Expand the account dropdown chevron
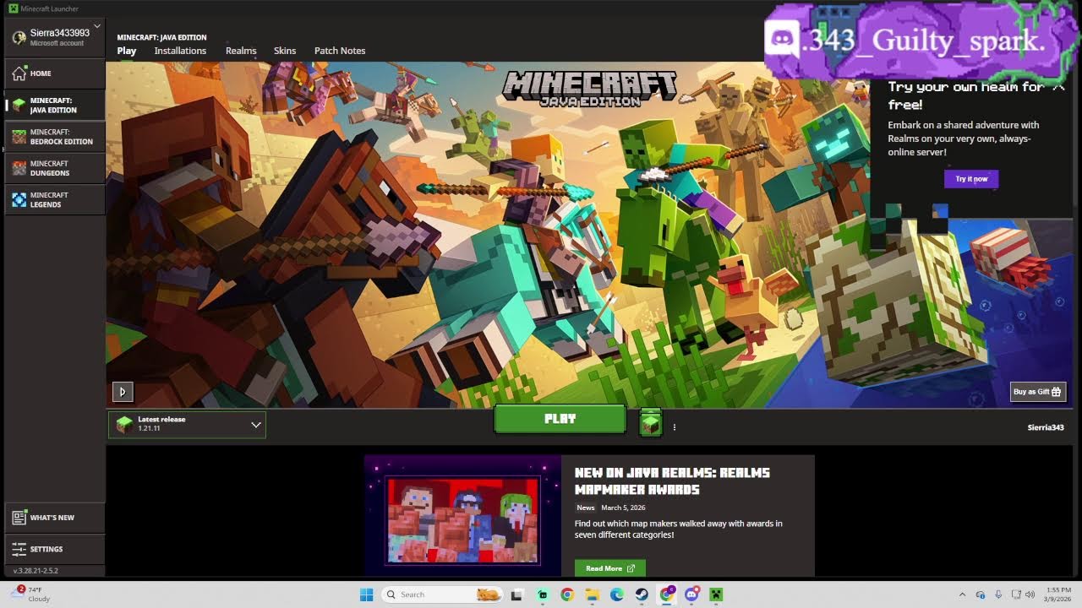 (97, 26)
